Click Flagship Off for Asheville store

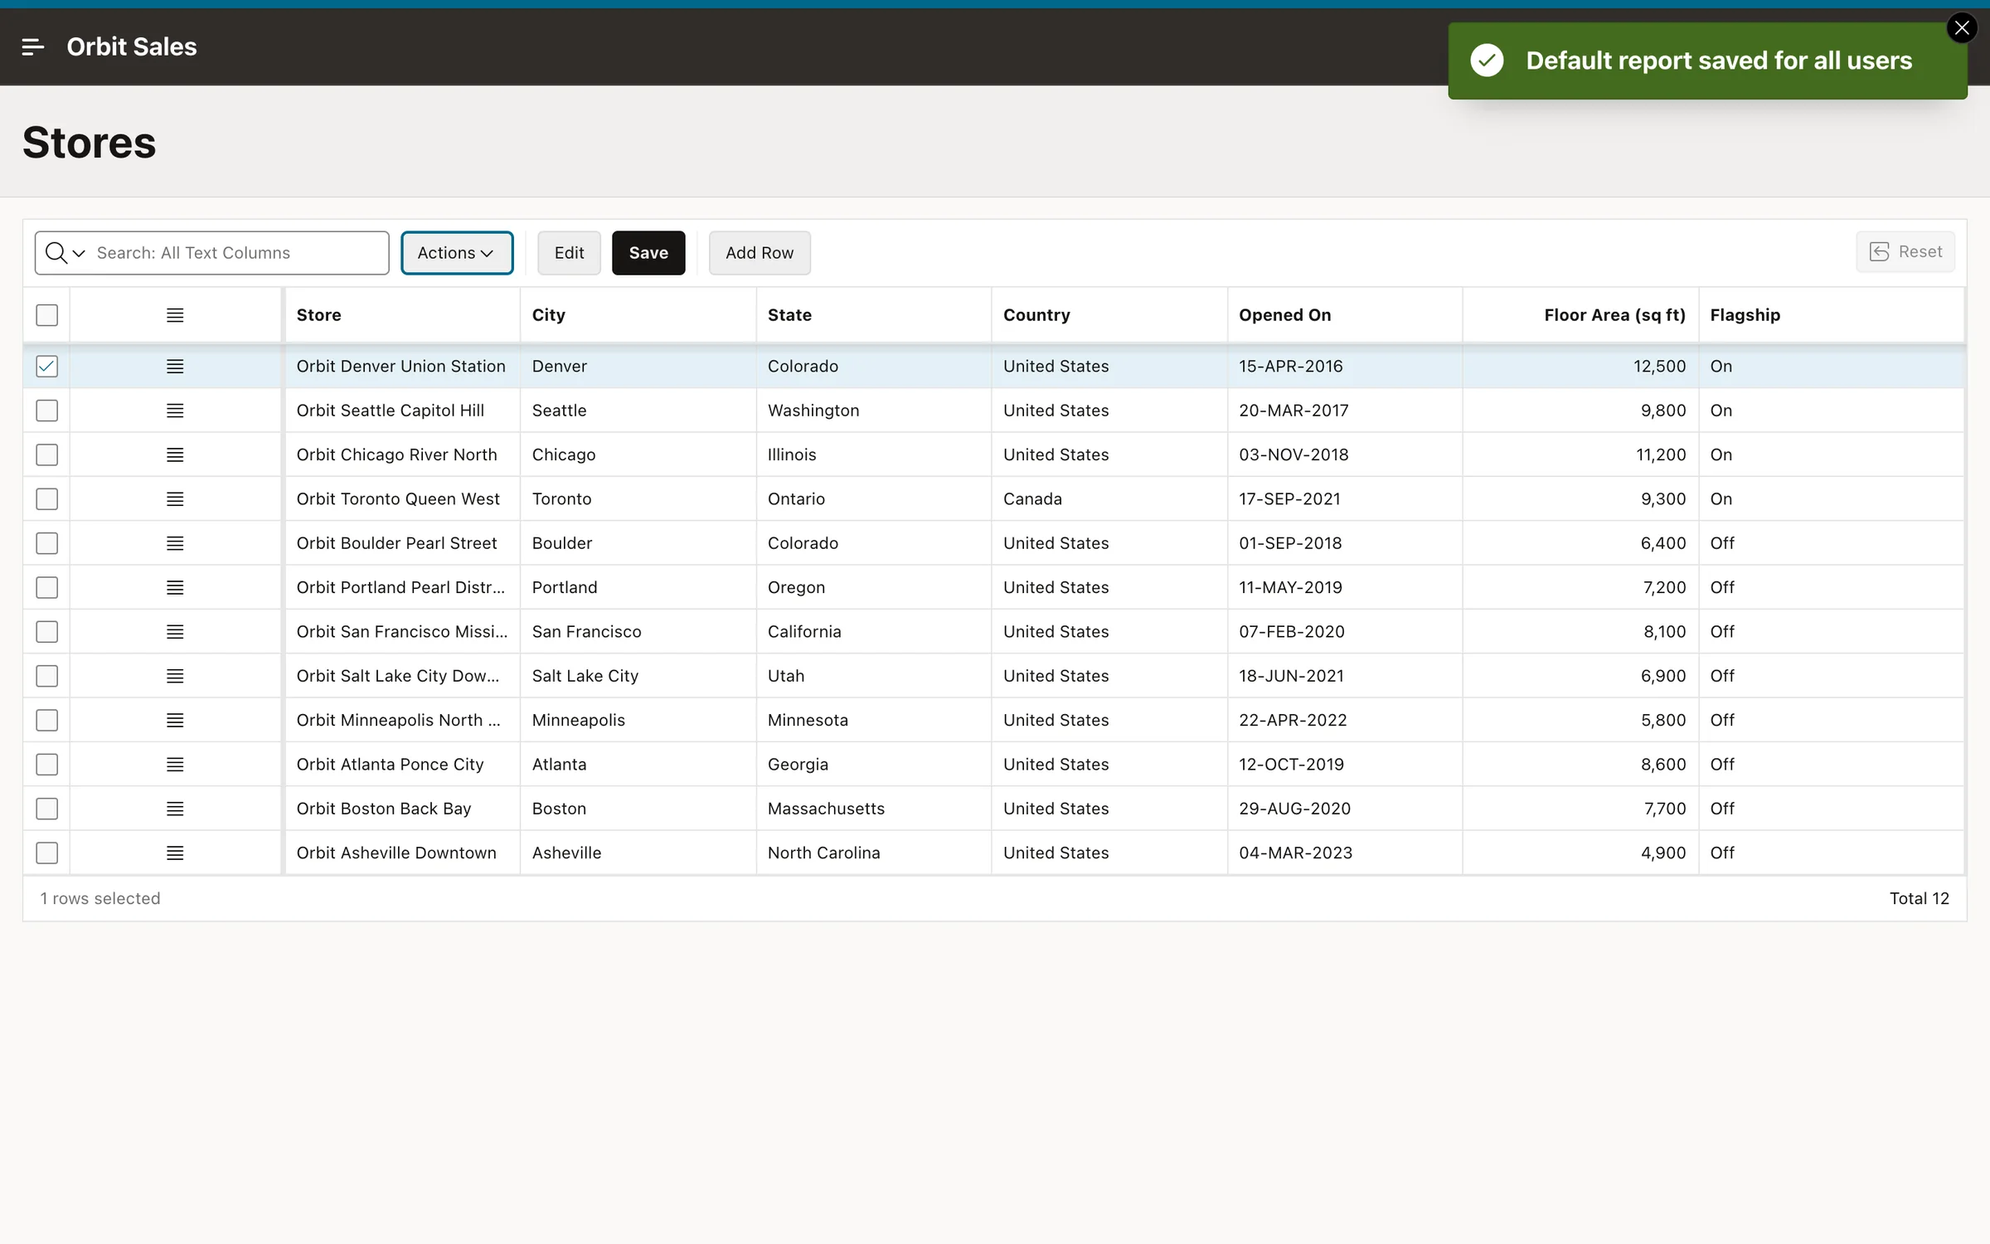click(1831, 853)
